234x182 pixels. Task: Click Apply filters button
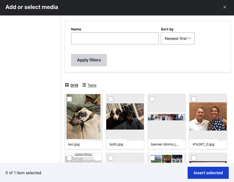coord(89,60)
